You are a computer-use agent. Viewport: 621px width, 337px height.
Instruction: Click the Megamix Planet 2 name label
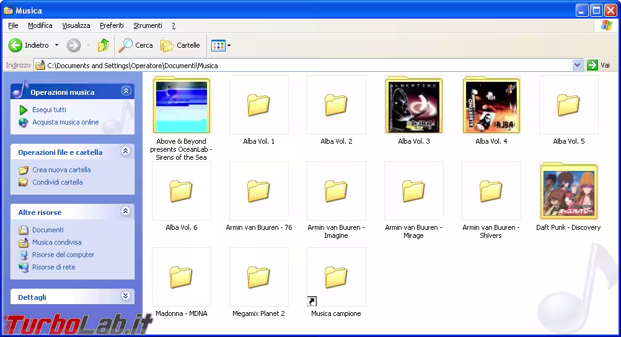pos(258,313)
